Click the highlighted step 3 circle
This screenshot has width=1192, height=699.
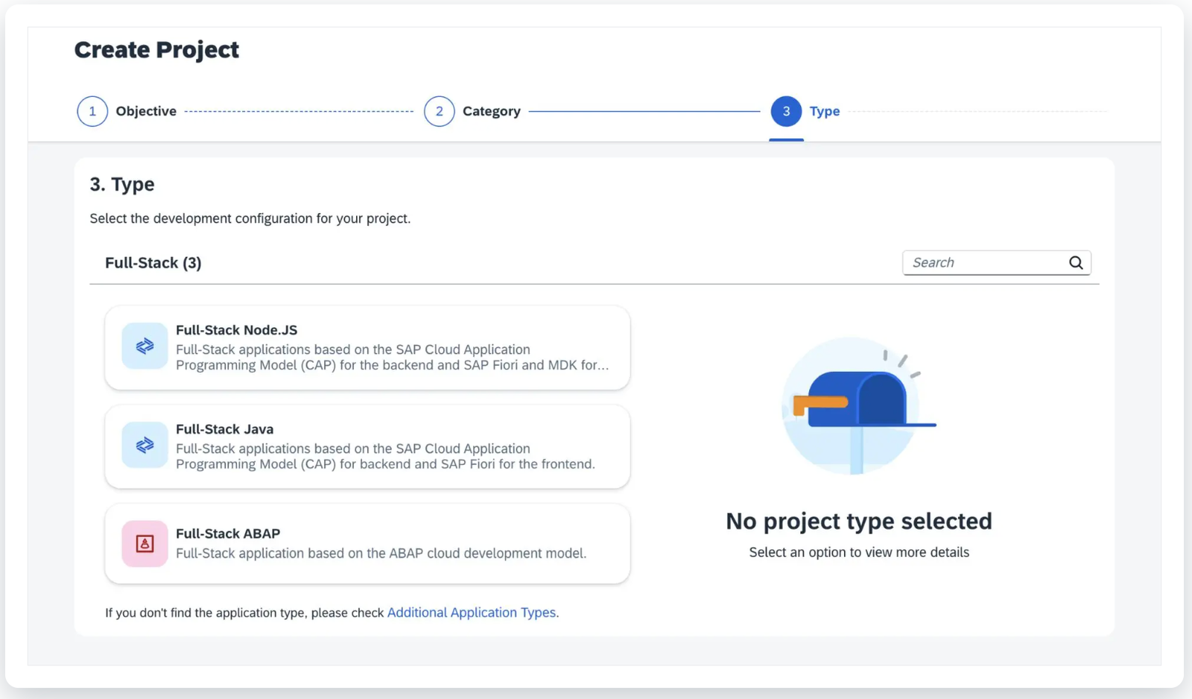coord(786,111)
